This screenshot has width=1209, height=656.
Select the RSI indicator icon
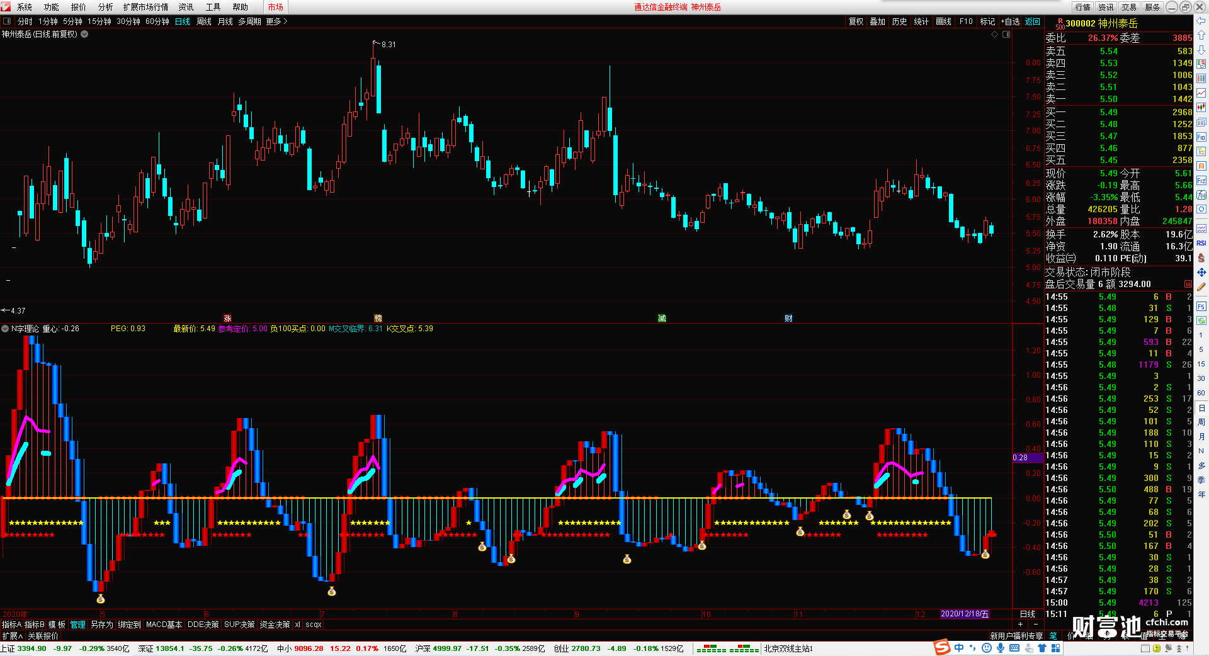click(1201, 243)
